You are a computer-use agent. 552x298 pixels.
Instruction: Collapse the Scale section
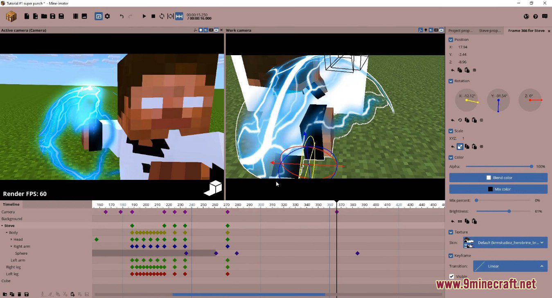pyautogui.click(x=451, y=131)
